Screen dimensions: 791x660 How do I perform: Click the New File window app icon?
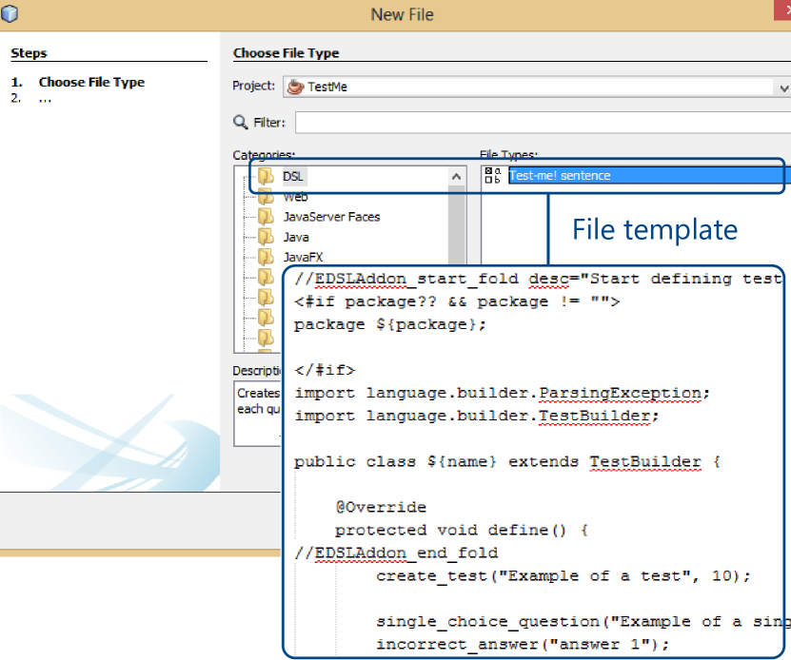point(10,13)
